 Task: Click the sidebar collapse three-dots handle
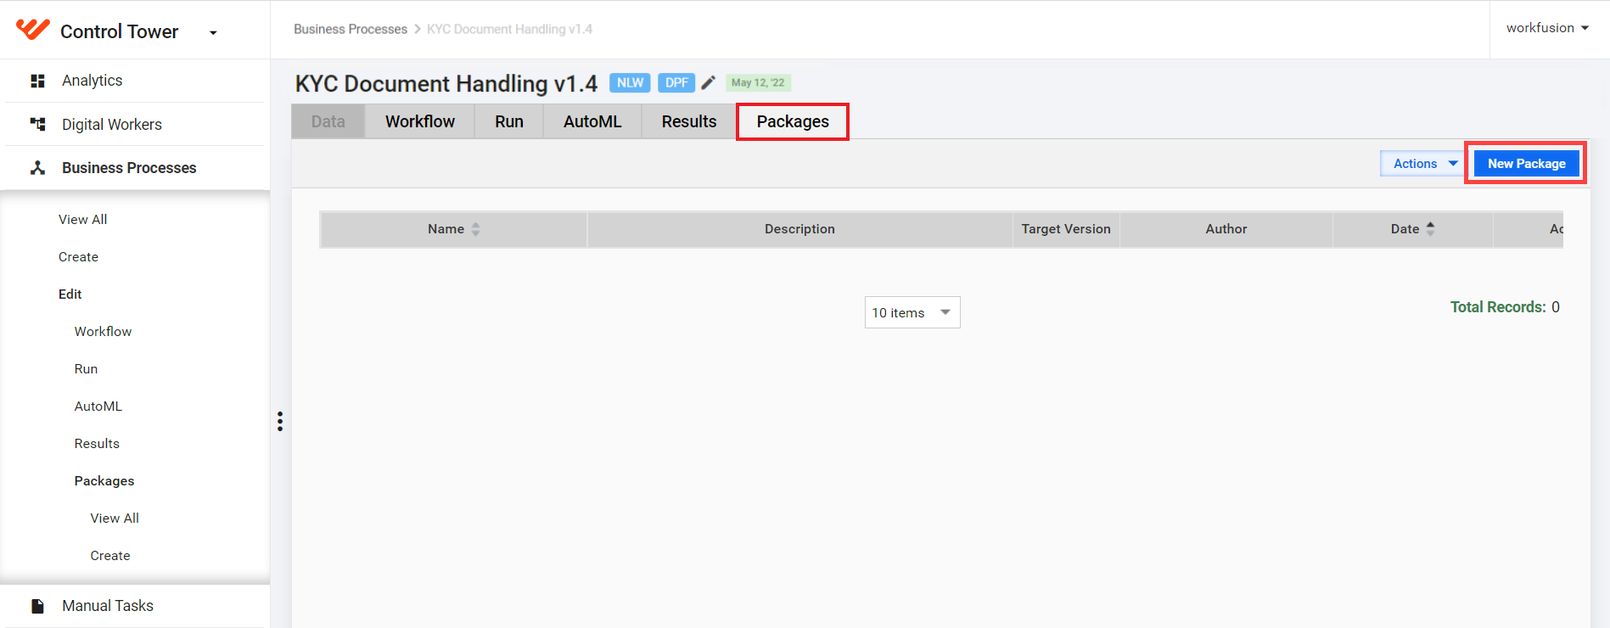coord(280,421)
